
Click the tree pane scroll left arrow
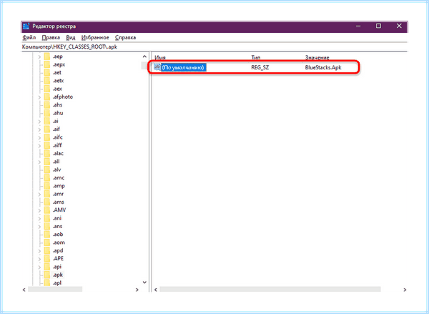pos(24,290)
